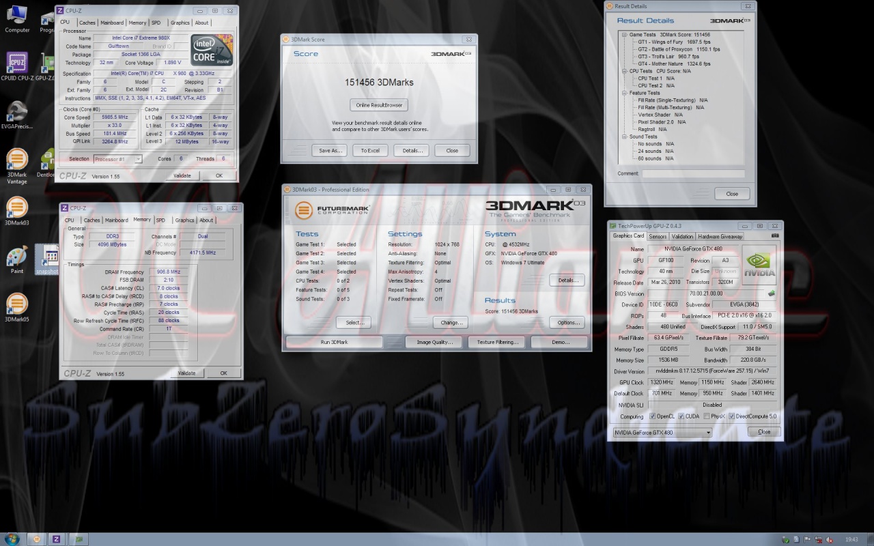Toggle the CUDA checkbox
The image size is (874, 546).
[681, 416]
